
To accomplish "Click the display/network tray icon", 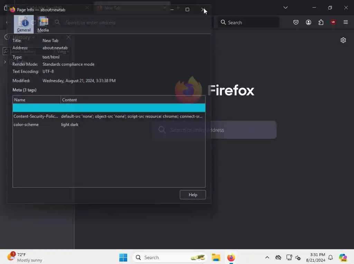I will (x=289, y=257).
